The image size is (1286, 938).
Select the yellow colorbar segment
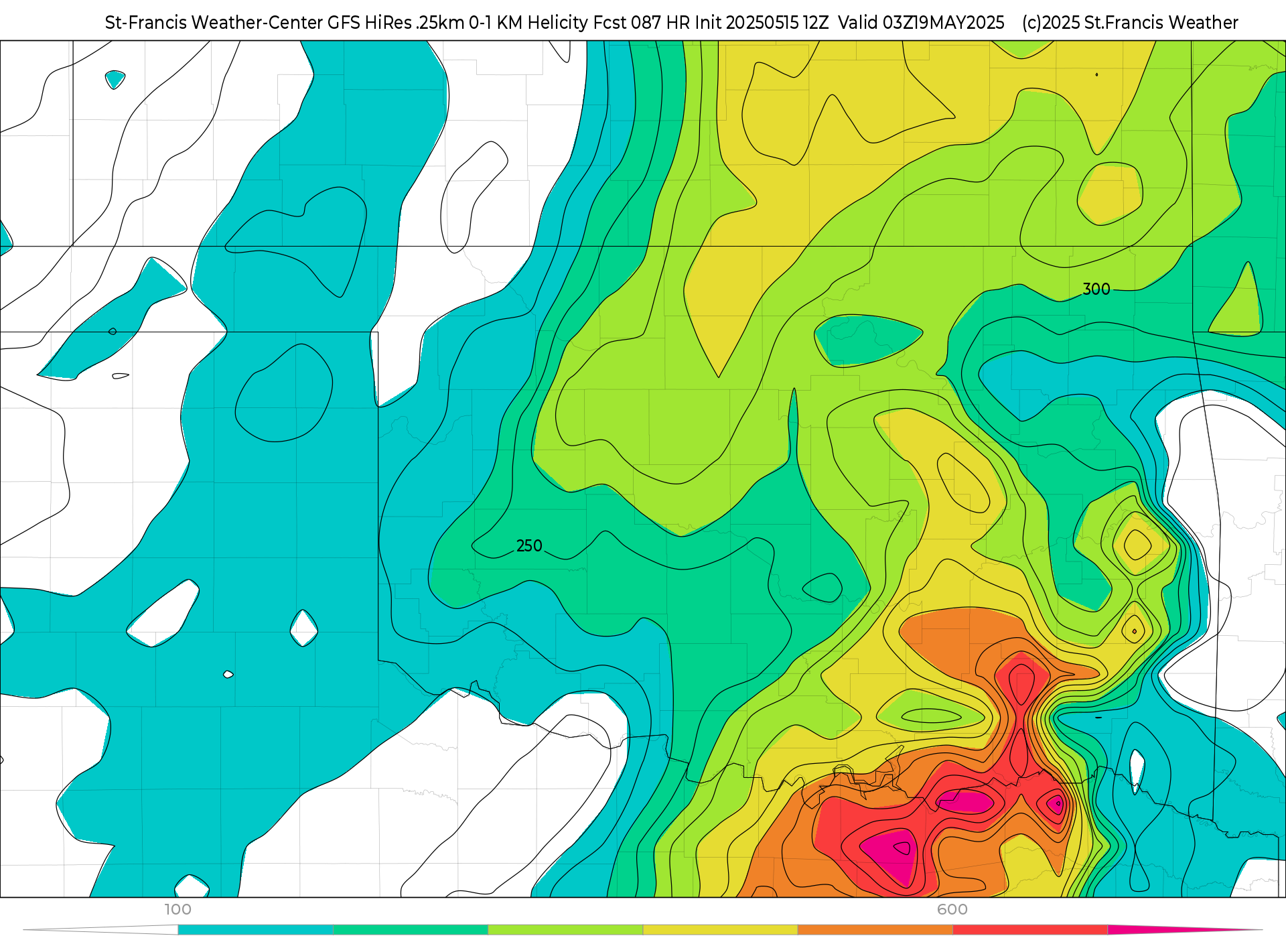pos(720,930)
